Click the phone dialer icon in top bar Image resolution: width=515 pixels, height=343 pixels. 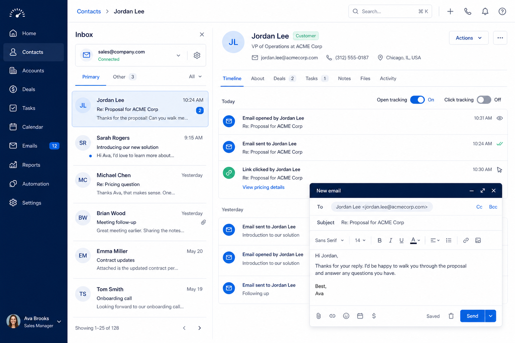click(468, 11)
